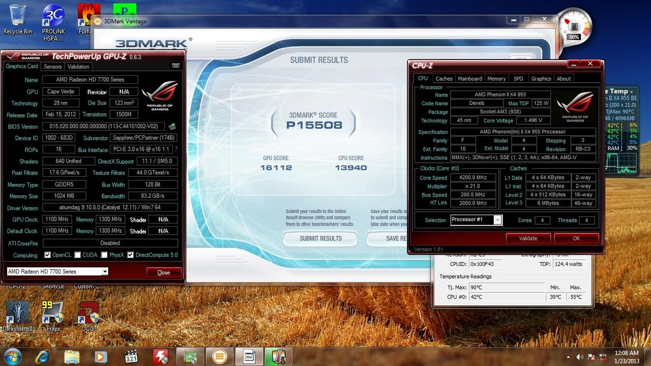
Task: Show hidden system tray icons arrow
Action: pos(569,356)
